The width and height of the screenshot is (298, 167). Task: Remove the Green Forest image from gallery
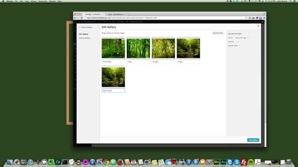123,39
